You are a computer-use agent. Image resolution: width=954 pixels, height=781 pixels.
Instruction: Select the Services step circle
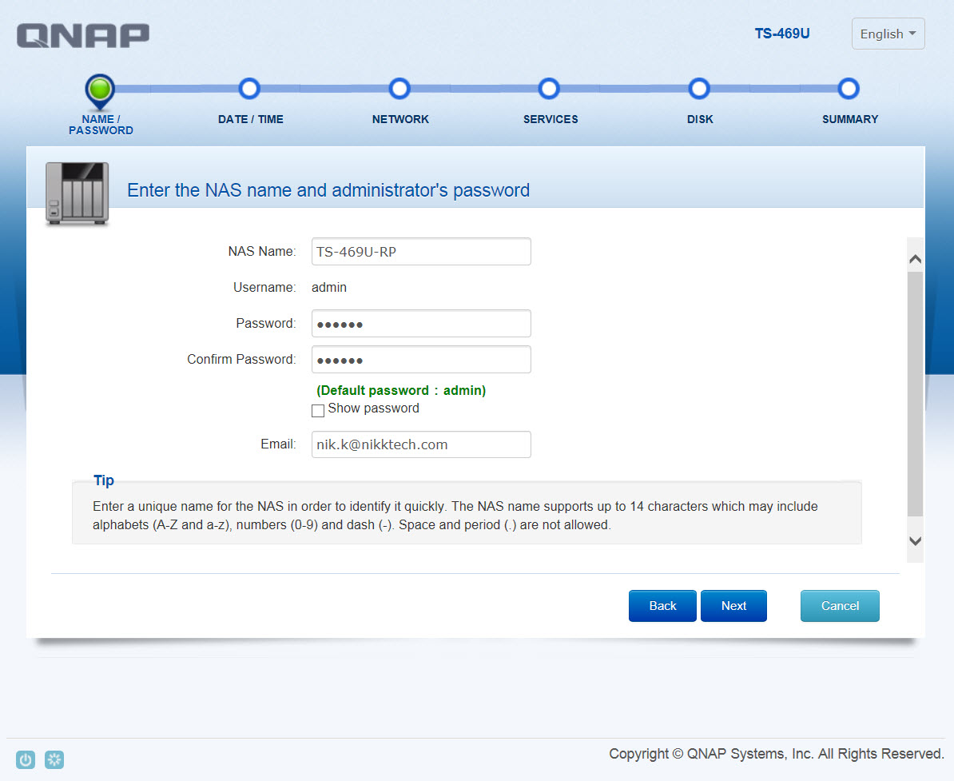coord(549,89)
